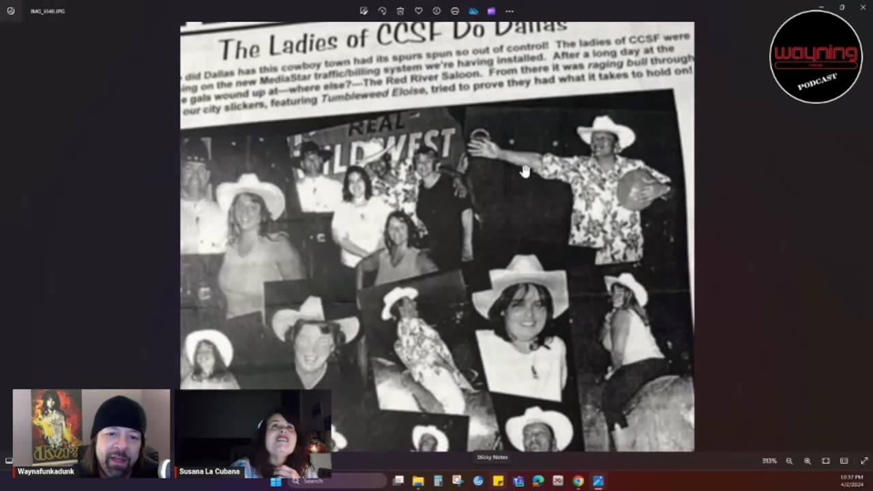Open the Calculator app in the taskbar
The image size is (873, 491).
tap(438, 481)
